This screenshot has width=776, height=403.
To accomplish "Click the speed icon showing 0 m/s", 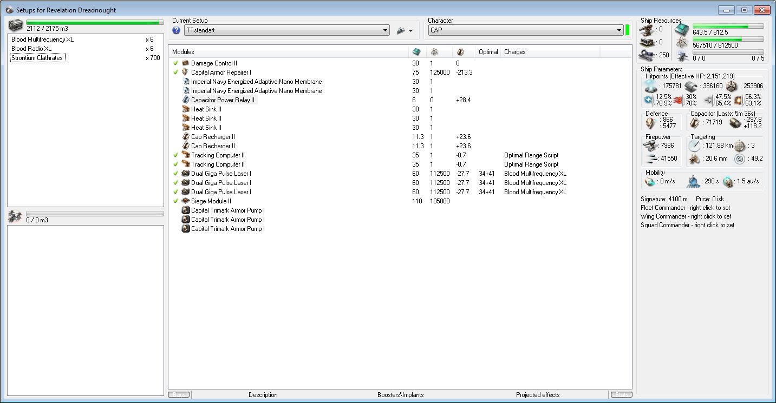I will (650, 181).
